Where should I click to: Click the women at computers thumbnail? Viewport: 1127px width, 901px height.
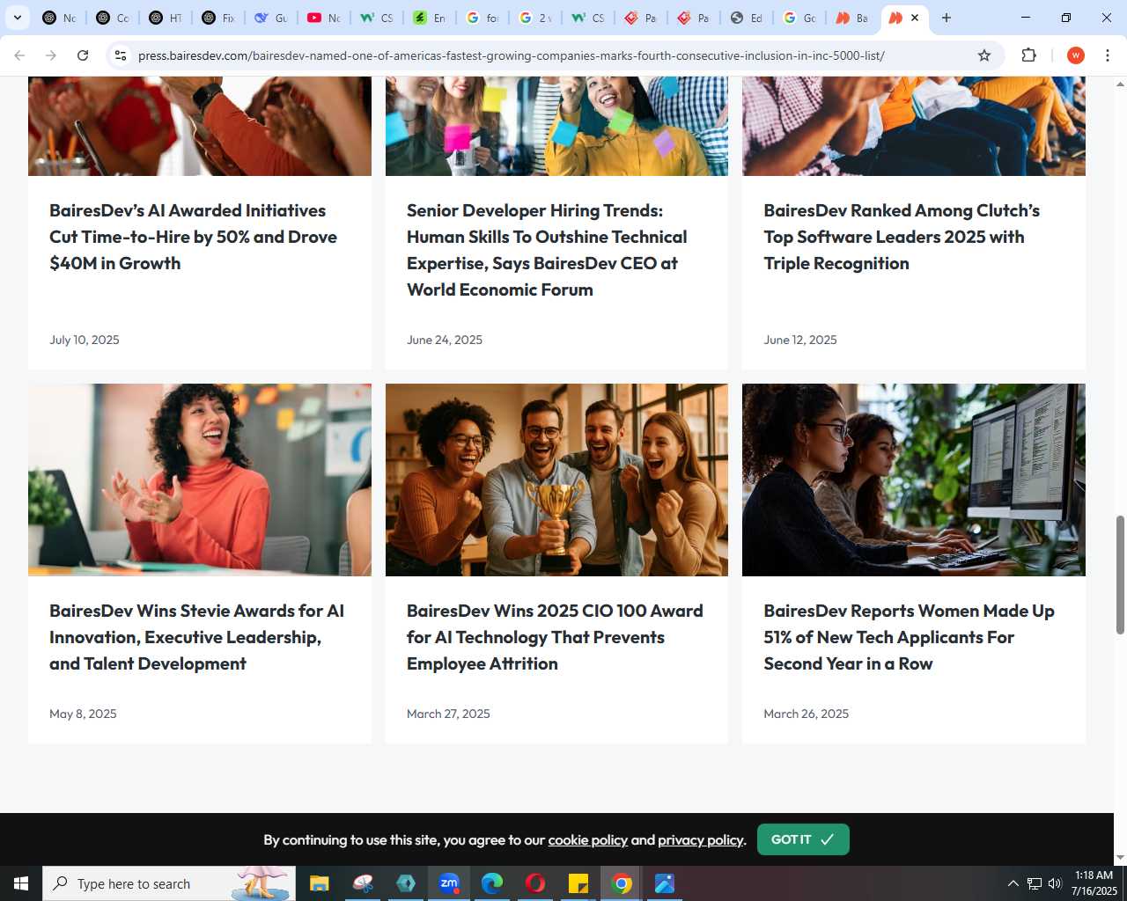click(x=914, y=480)
